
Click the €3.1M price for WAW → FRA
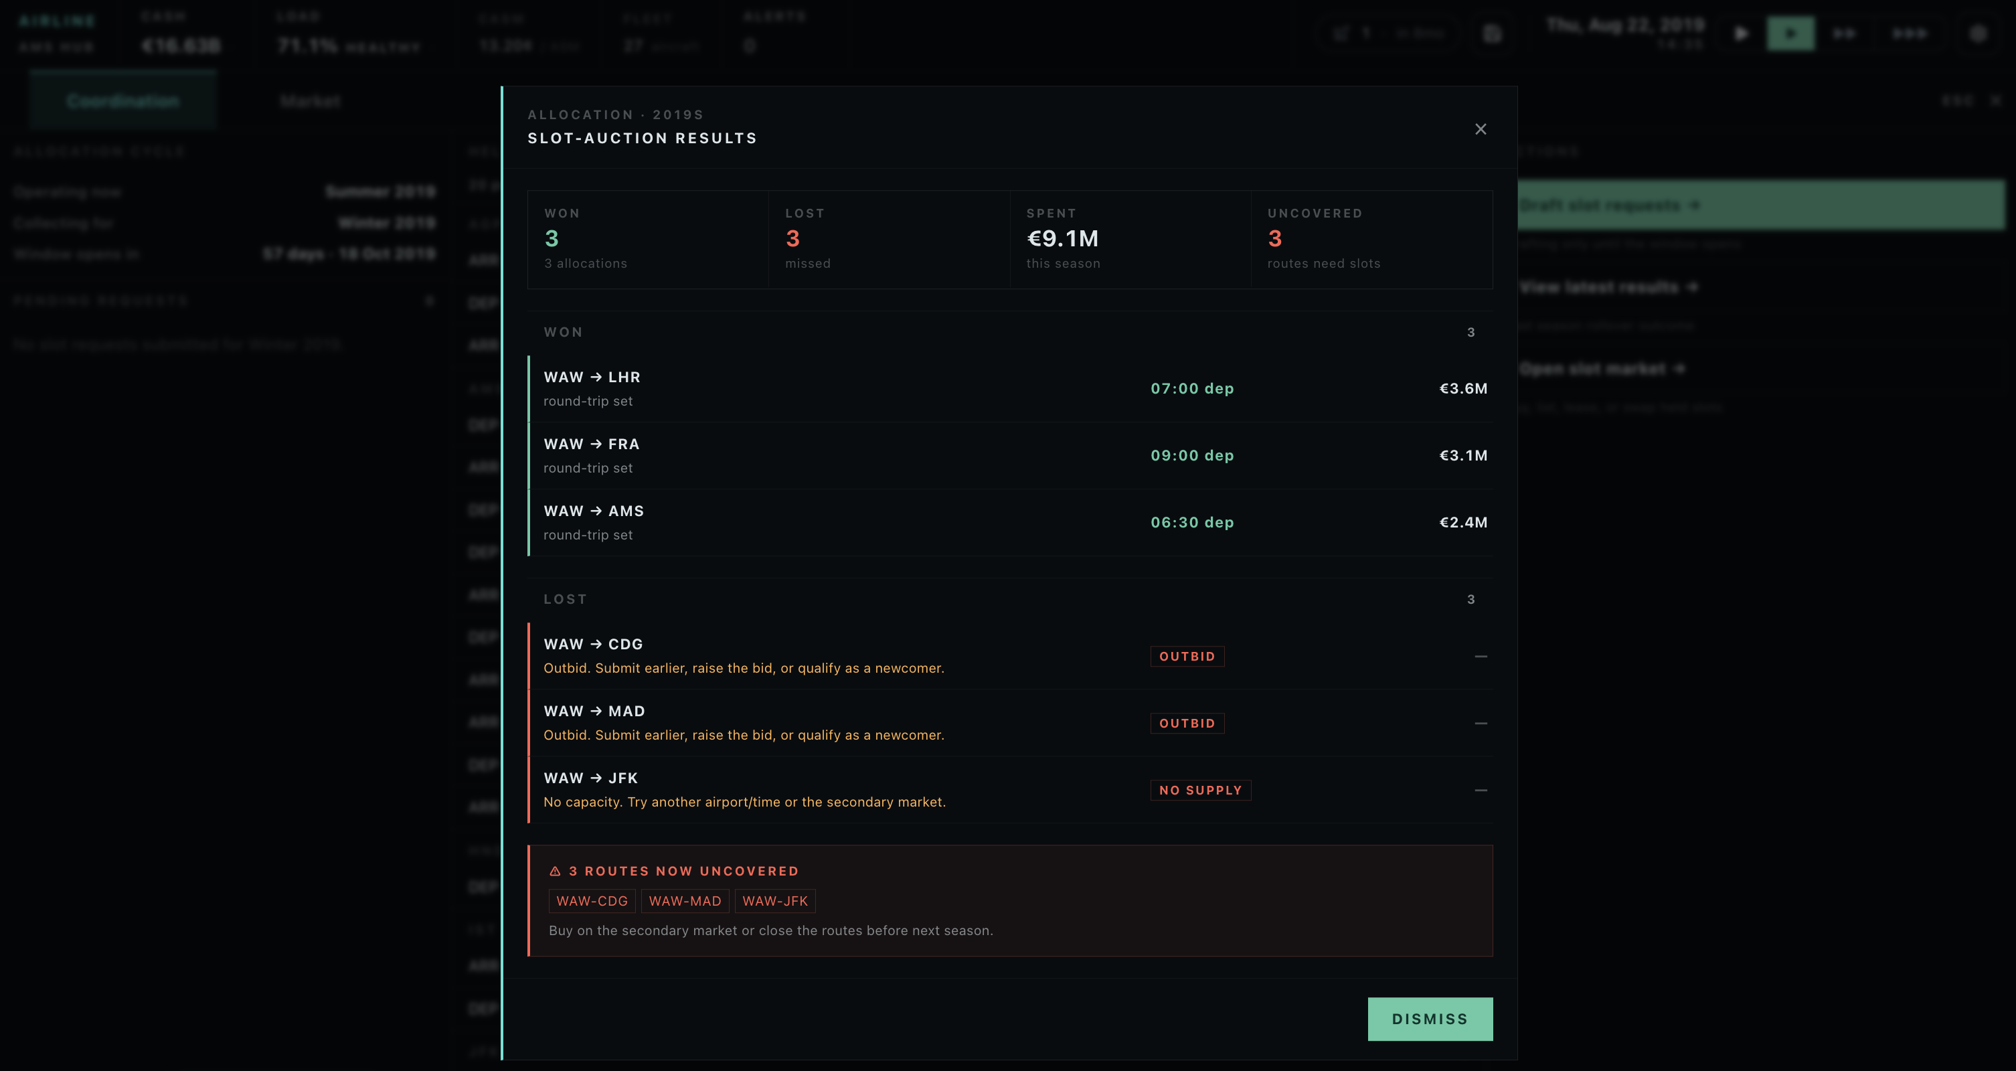(1462, 456)
